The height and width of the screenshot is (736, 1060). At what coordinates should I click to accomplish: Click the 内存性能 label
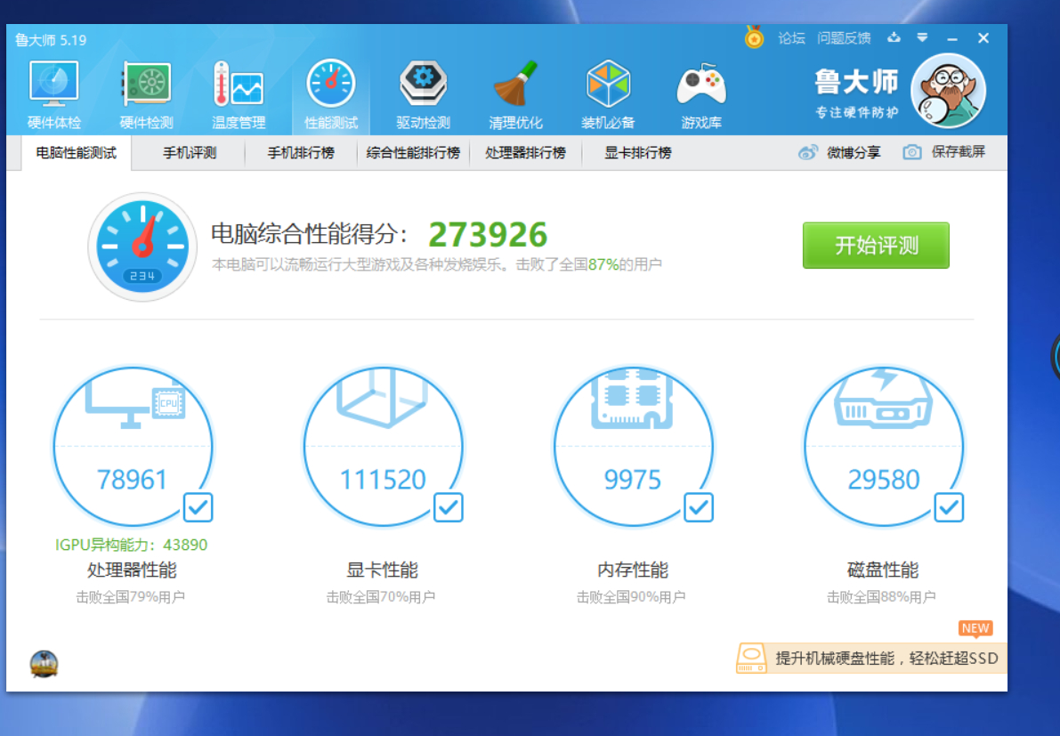point(633,570)
